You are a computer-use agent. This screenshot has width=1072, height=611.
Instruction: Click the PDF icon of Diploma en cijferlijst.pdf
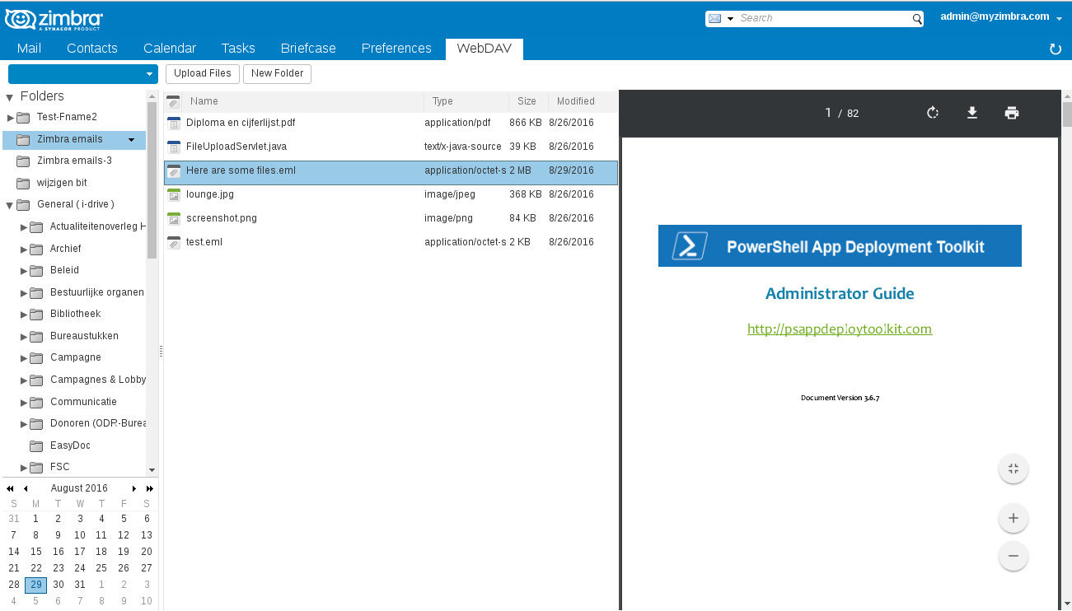173,124
